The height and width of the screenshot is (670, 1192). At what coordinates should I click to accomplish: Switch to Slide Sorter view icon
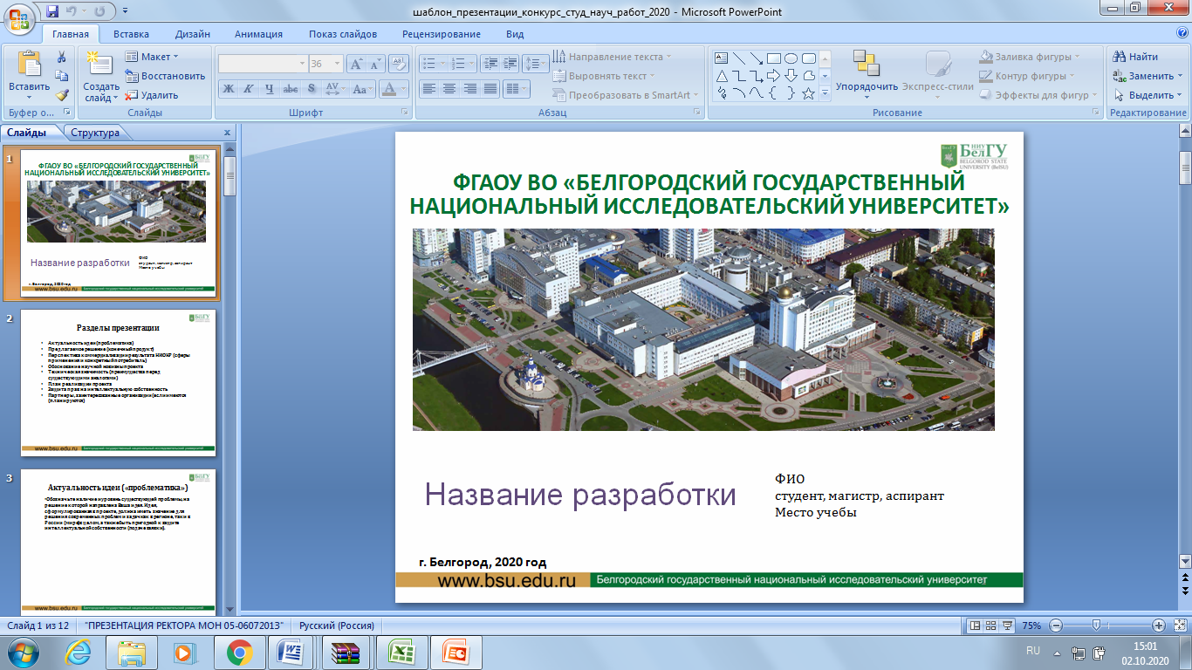coord(992,626)
